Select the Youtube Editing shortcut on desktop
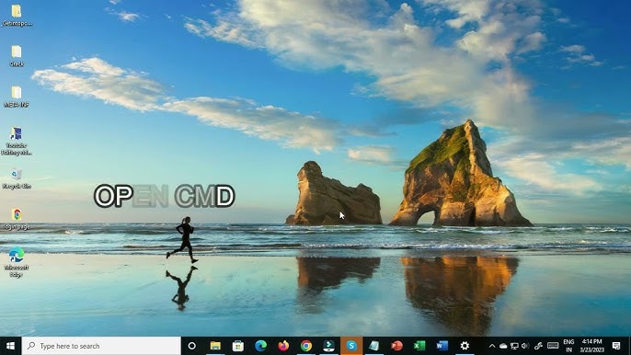This screenshot has height=355, width=631. 17,141
